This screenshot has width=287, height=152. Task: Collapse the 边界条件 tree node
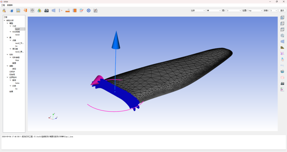coord(7,77)
